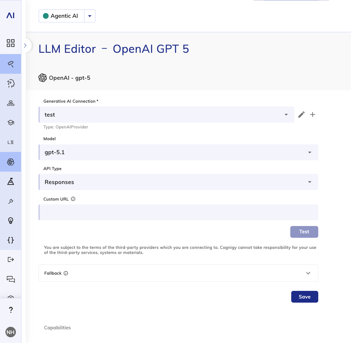Open the AI agent head icon

tap(10, 84)
